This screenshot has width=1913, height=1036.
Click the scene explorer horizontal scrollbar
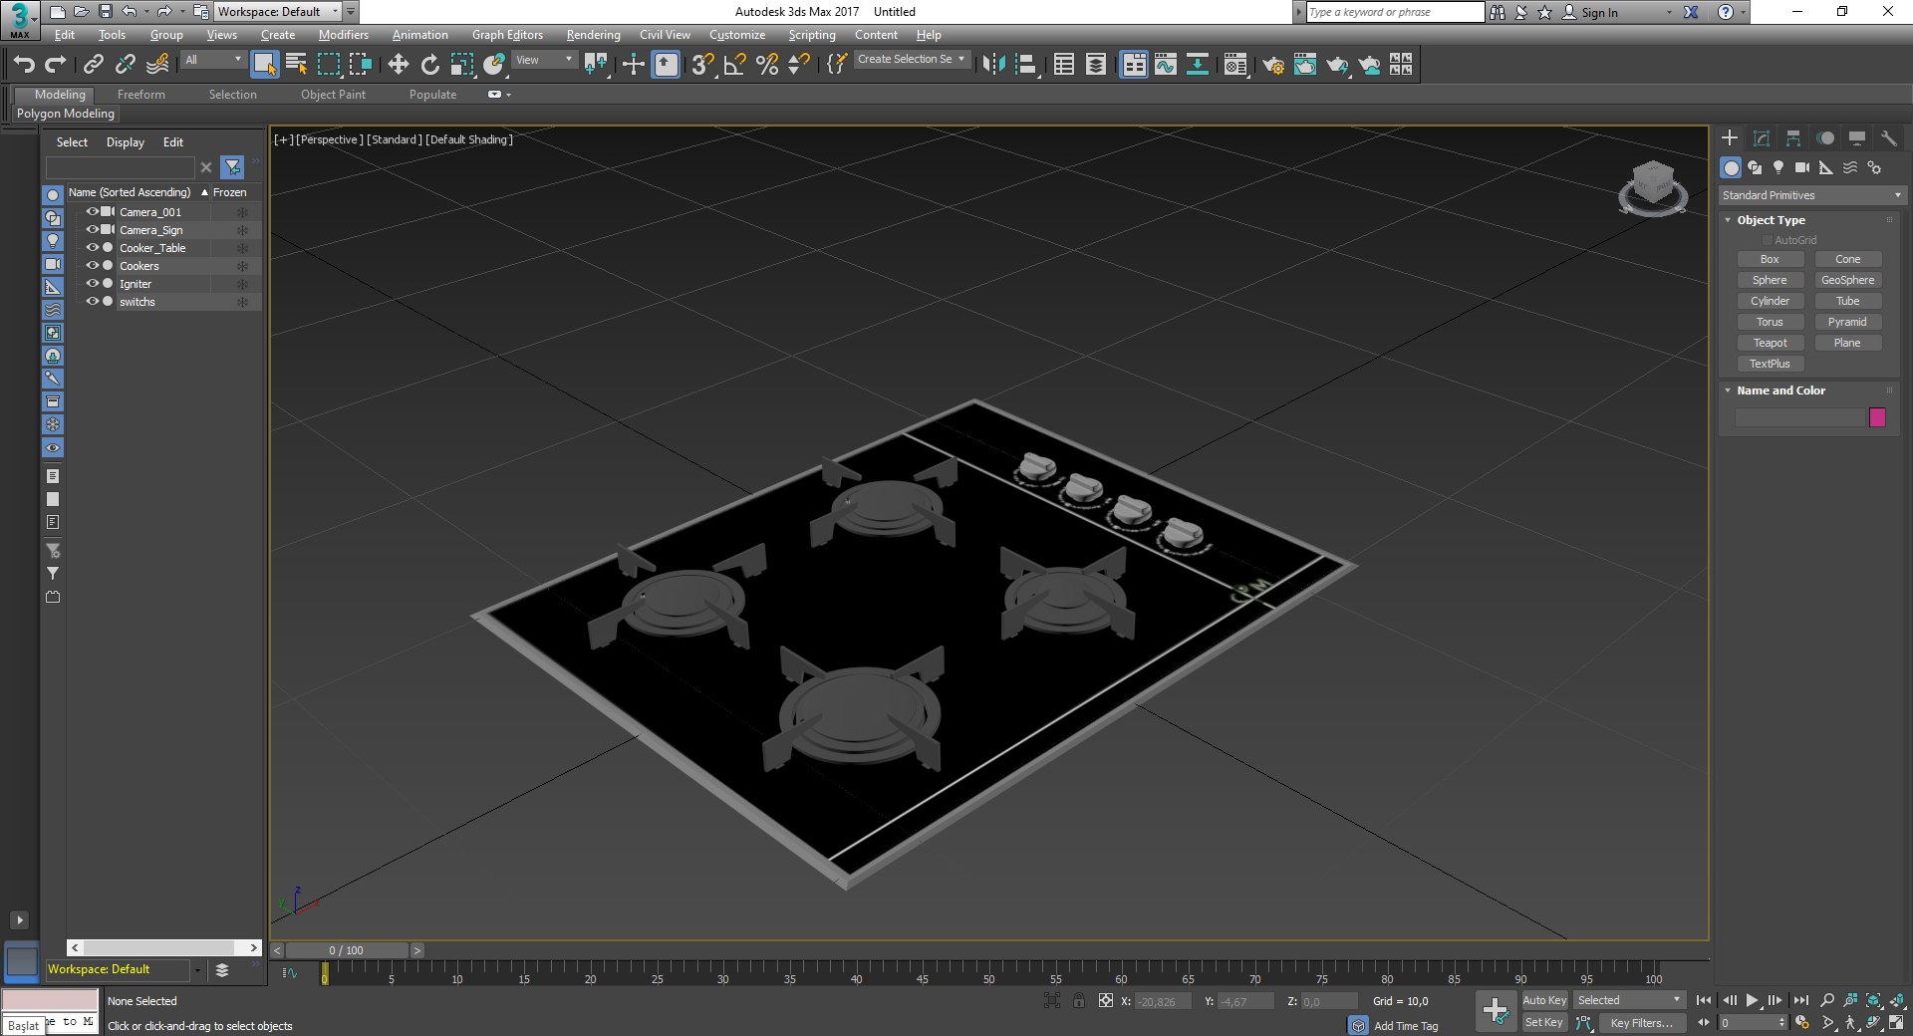[x=164, y=947]
